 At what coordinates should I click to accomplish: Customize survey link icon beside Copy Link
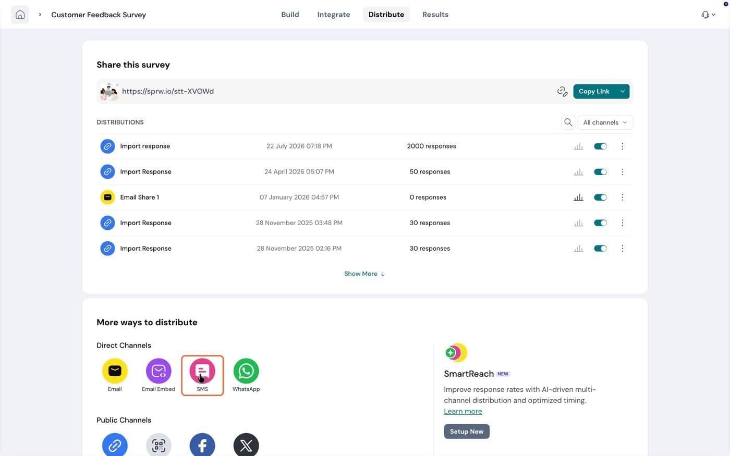(x=562, y=91)
